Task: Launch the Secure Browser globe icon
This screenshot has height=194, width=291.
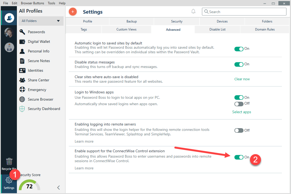Action: click(22, 99)
